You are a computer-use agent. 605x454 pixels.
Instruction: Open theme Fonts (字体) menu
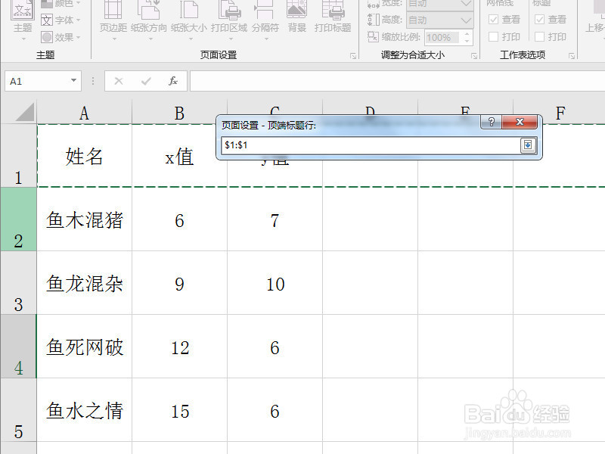60,20
